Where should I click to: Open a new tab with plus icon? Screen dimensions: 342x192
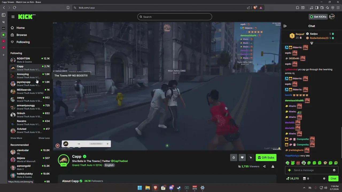click(x=3, y=55)
